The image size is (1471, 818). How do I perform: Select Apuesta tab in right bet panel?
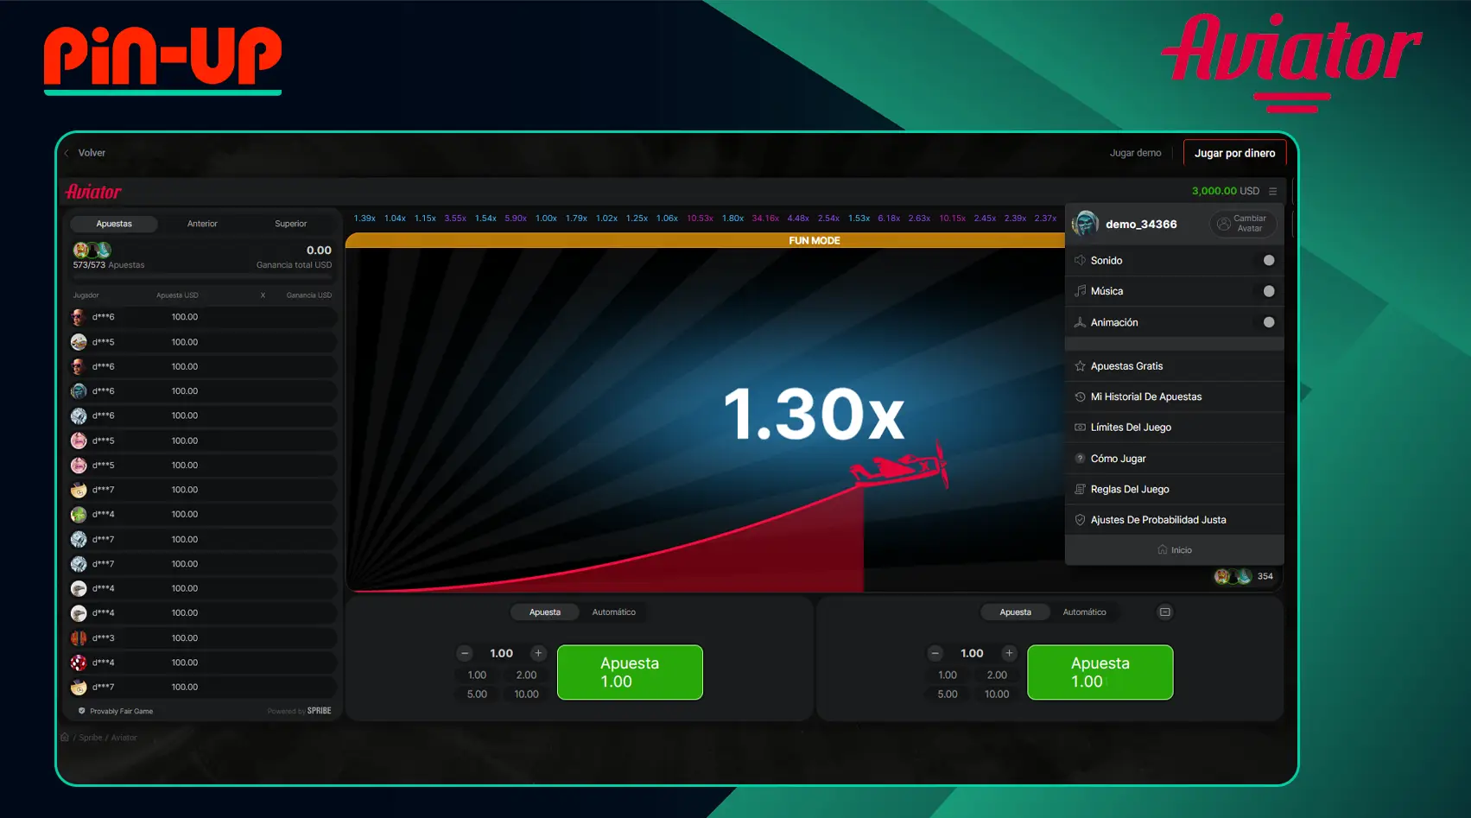click(x=1016, y=612)
